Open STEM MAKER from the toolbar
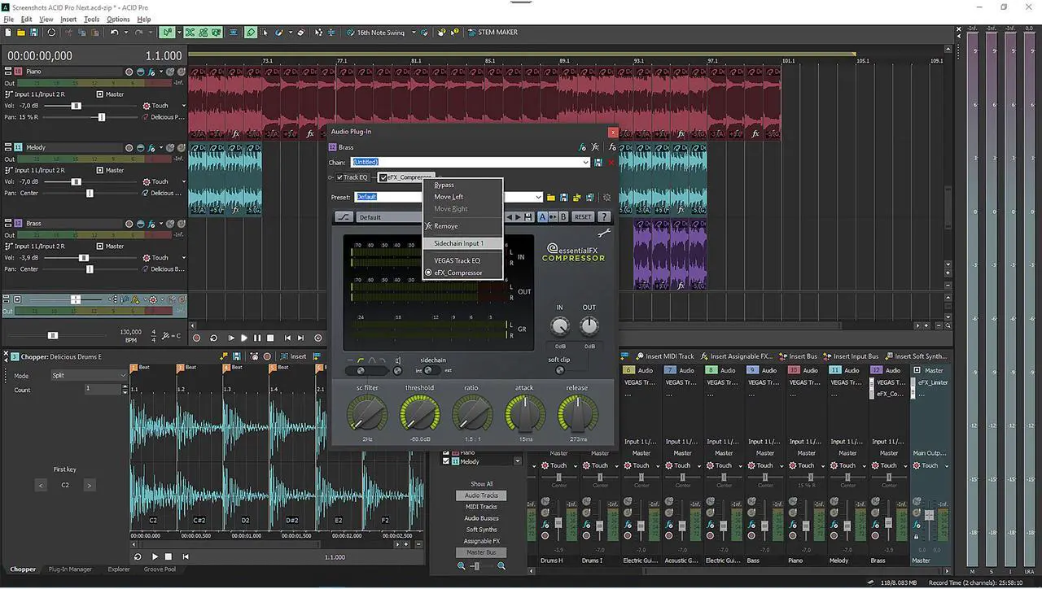1042x589 pixels. point(493,33)
